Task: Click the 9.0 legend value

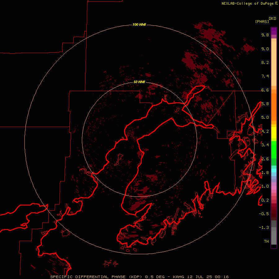Action: coord(265,49)
